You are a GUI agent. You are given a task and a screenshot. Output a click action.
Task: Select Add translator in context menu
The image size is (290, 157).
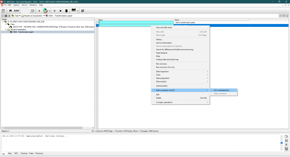click(162, 86)
